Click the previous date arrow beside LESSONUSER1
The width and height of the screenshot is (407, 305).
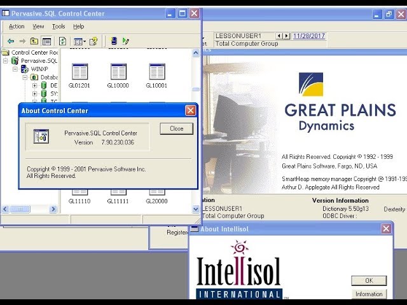tap(279, 36)
